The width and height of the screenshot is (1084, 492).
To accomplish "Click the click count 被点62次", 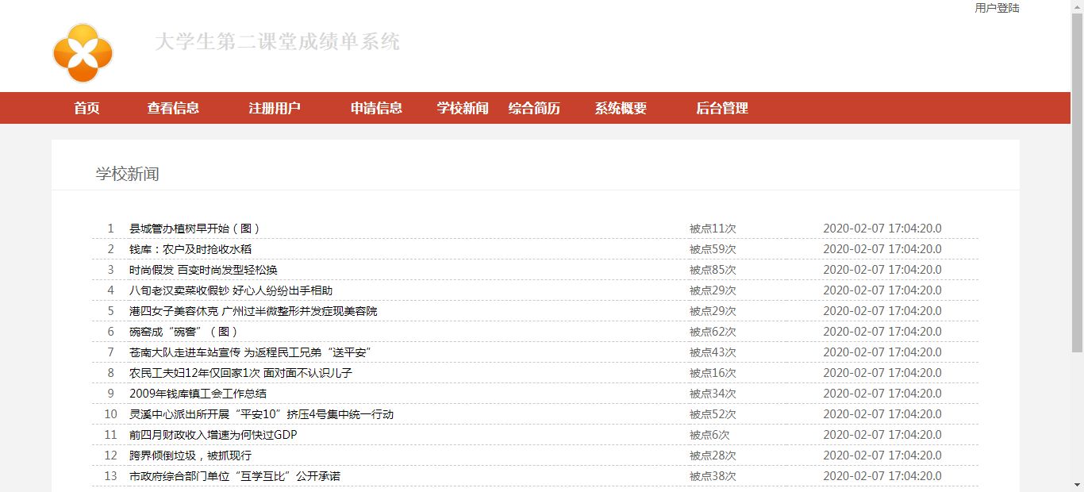I will pos(713,332).
